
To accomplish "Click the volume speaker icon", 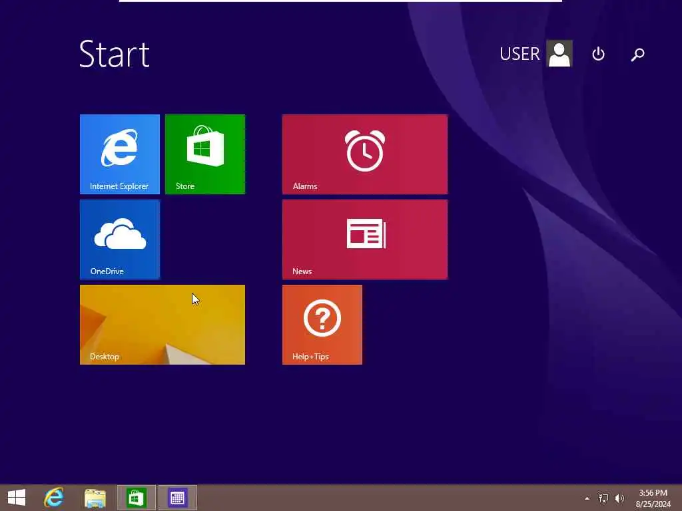I will tap(619, 498).
